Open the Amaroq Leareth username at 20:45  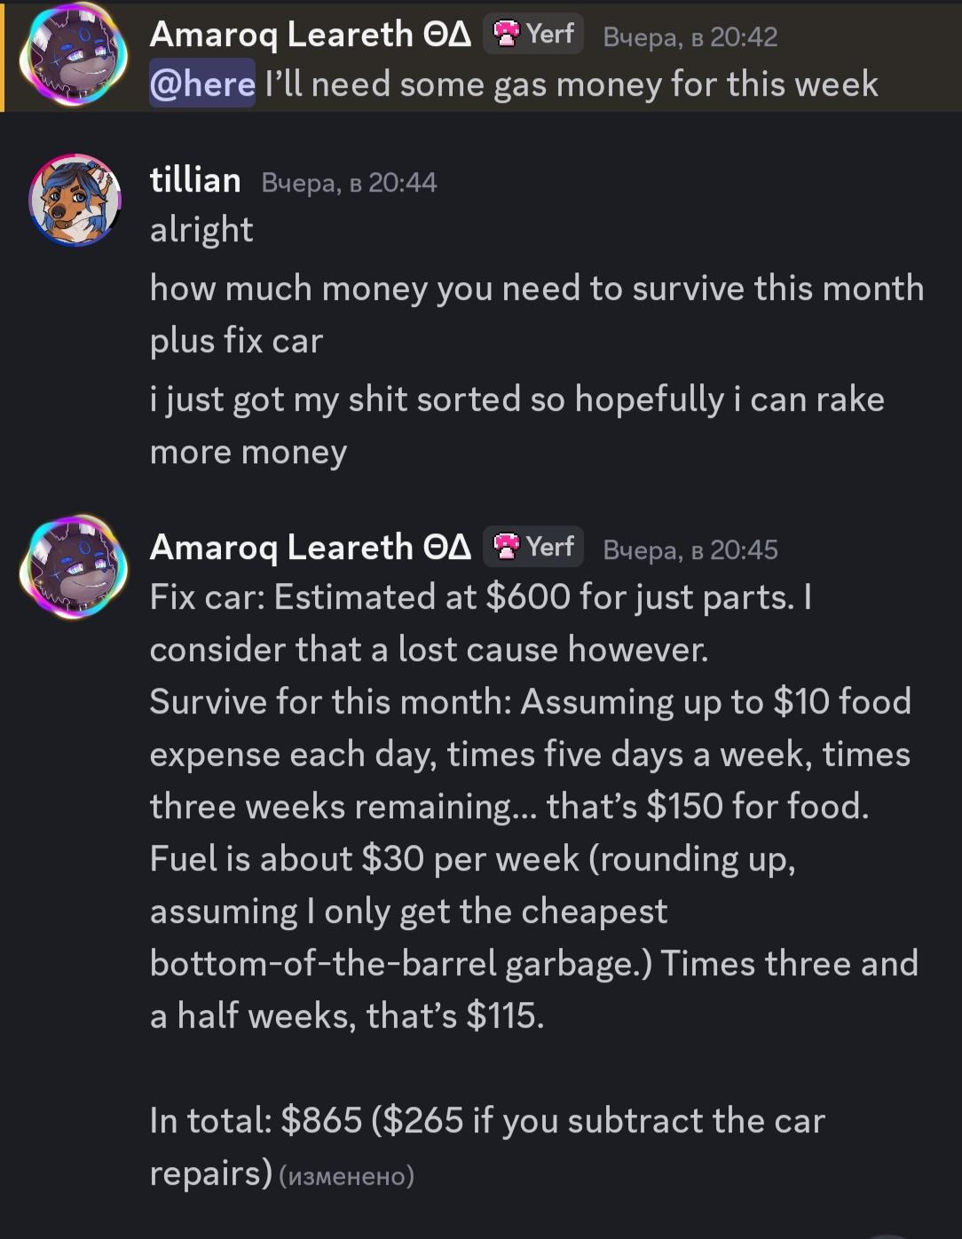click(311, 548)
